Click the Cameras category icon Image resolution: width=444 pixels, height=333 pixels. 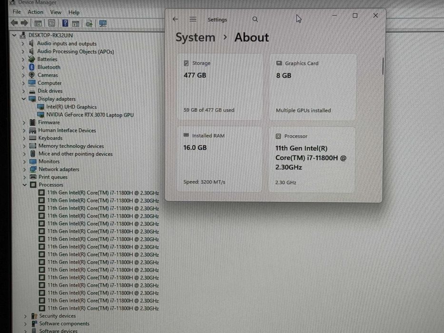tap(32, 75)
